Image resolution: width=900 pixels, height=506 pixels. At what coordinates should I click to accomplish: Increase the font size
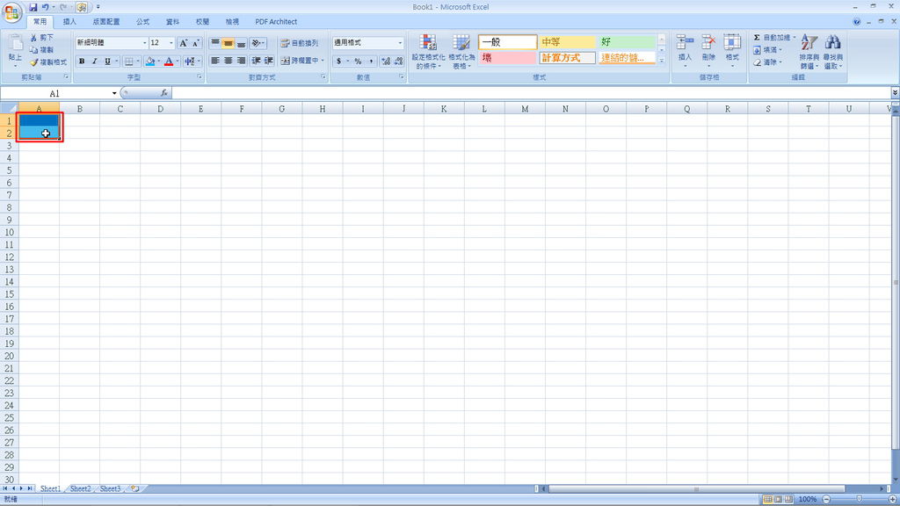[183, 43]
